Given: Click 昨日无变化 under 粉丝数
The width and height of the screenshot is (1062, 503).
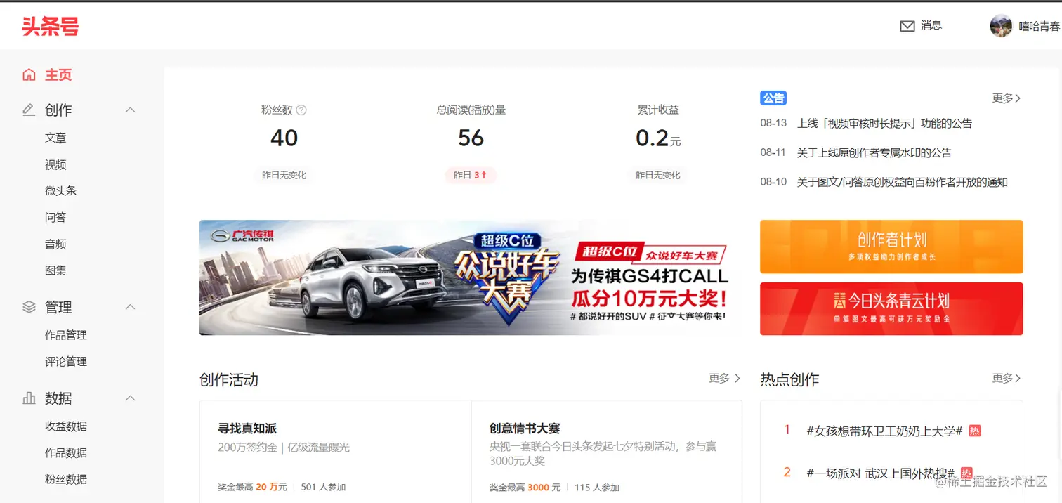Looking at the screenshot, I should (284, 175).
